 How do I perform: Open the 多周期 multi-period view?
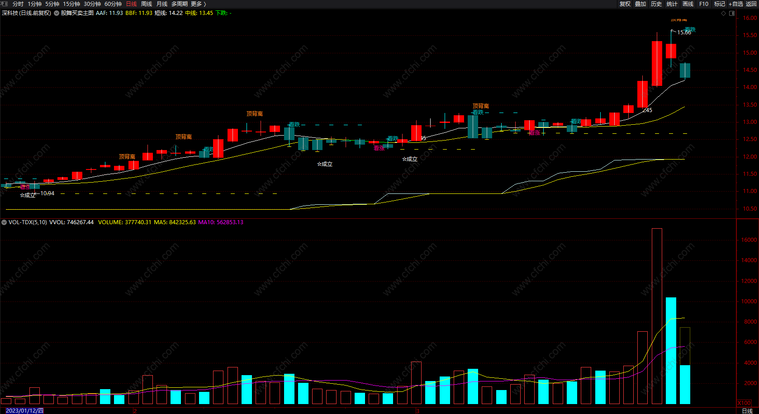180,4
